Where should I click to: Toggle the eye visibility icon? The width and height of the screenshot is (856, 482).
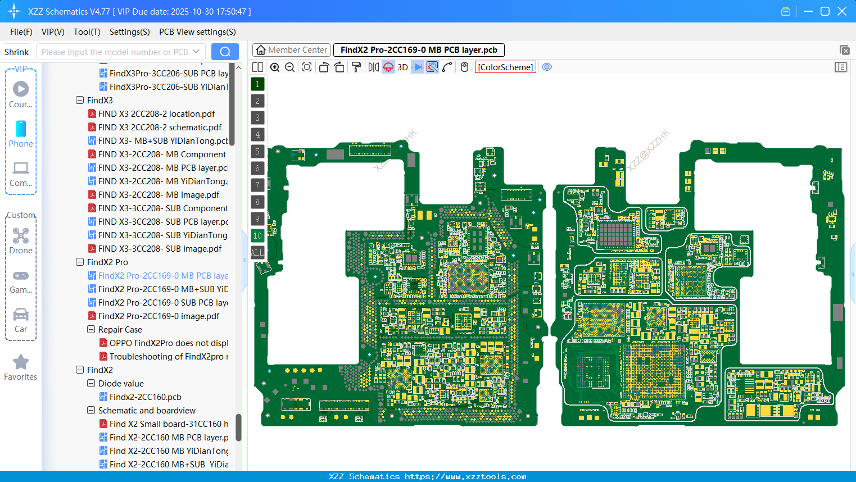[x=547, y=67]
